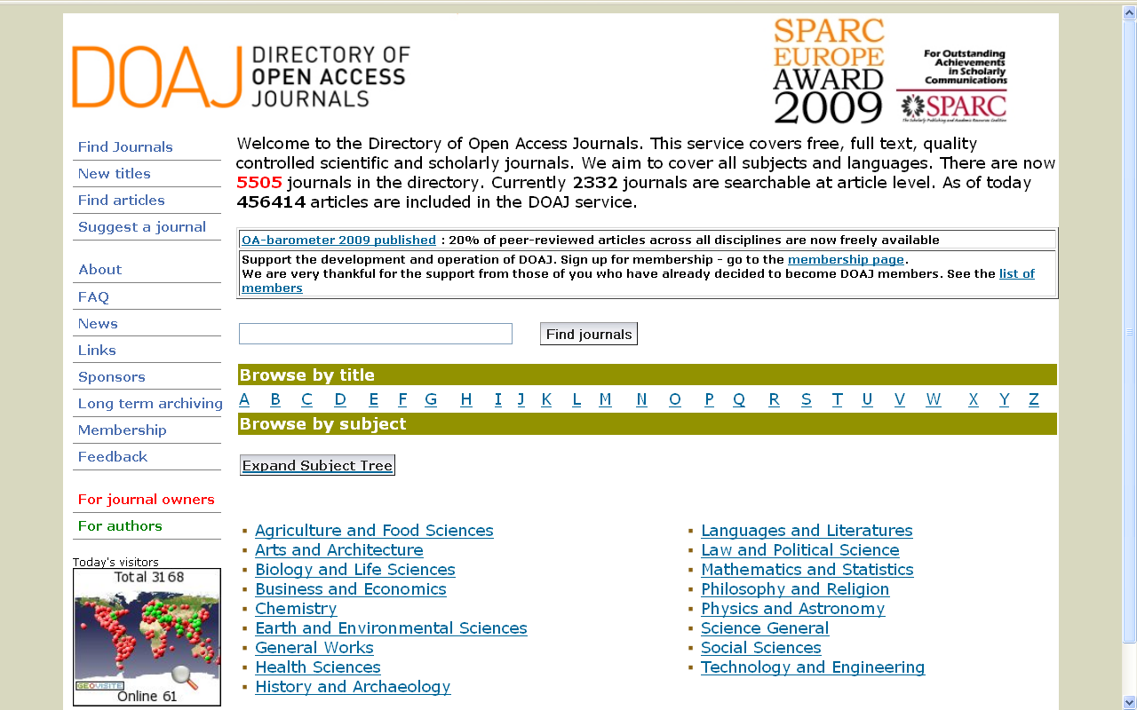Open Languages and Literatures subject
This screenshot has width=1137, height=710.
807,531
